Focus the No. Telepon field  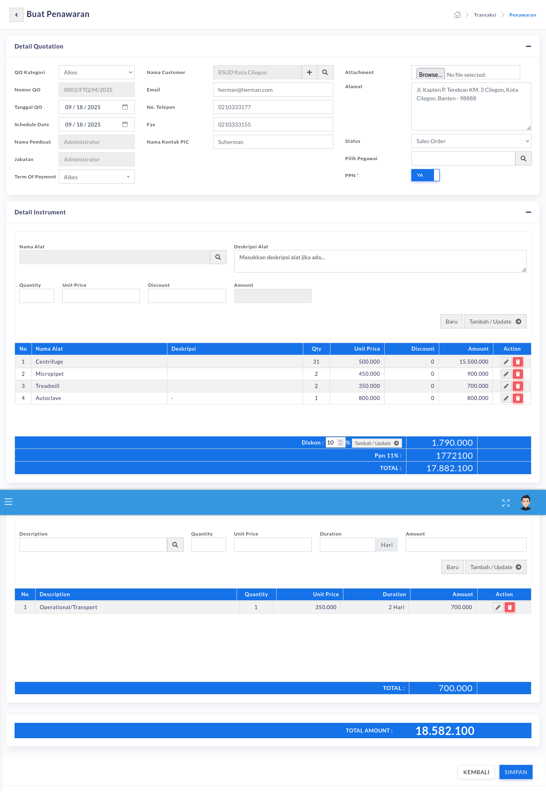273,107
